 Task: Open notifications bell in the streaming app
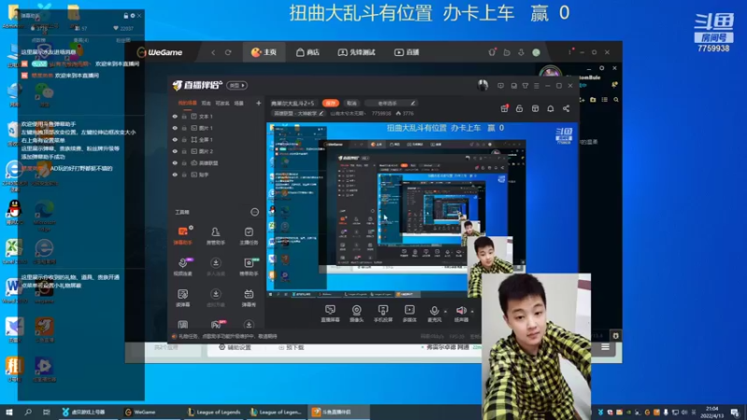pos(550,108)
